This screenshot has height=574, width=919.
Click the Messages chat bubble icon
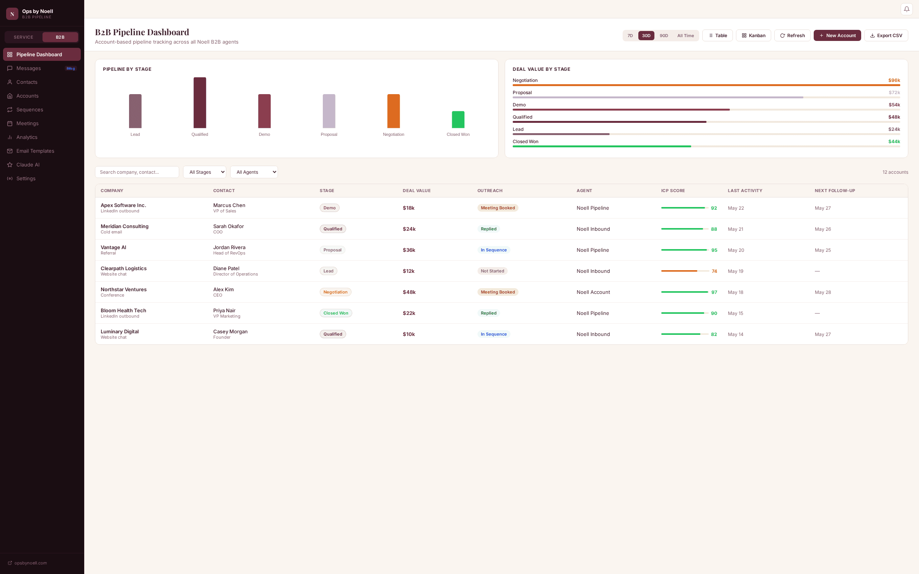(10, 68)
